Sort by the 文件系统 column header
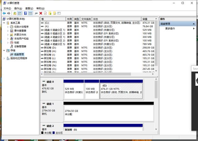The height and width of the screenshot is (141, 198). point(86,19)
